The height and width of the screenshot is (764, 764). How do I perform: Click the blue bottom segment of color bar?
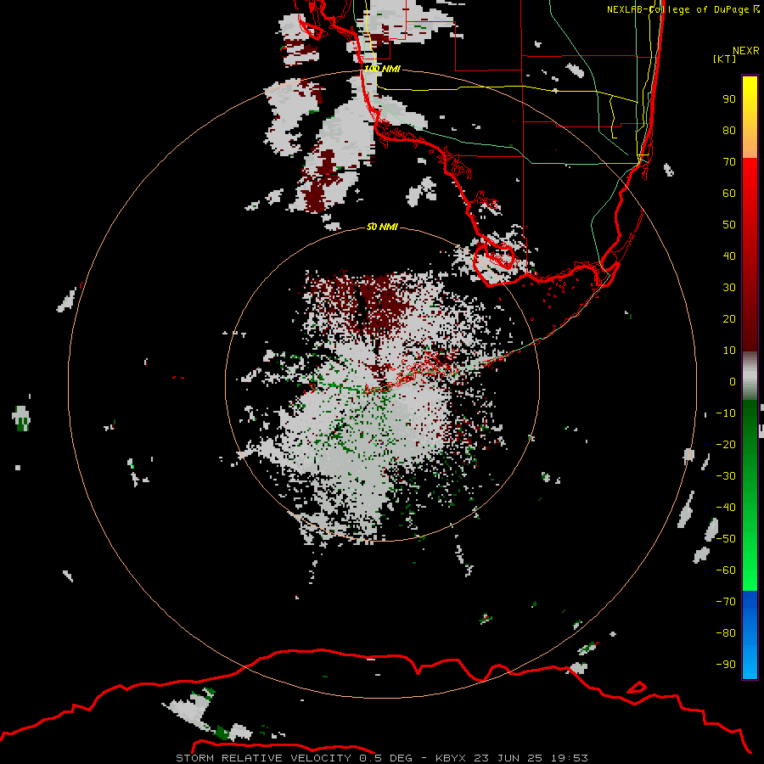click(x=750, y=635)
